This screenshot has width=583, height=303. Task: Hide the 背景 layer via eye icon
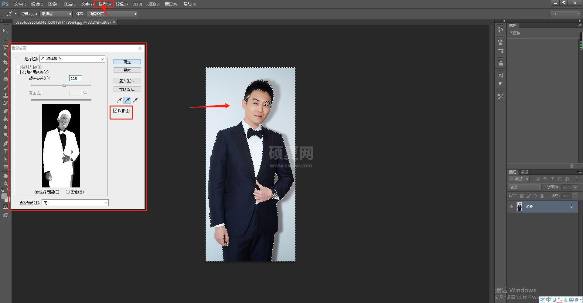click(x=511, y=207)
